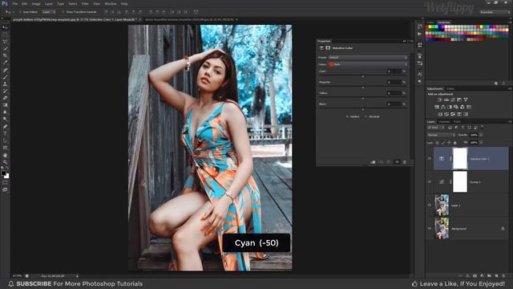
Task: Select the Horizontal Type tool
Action: tap(5, 134)
